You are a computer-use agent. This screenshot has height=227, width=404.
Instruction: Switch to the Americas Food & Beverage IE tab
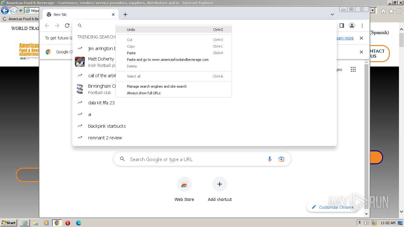(20, 19)
